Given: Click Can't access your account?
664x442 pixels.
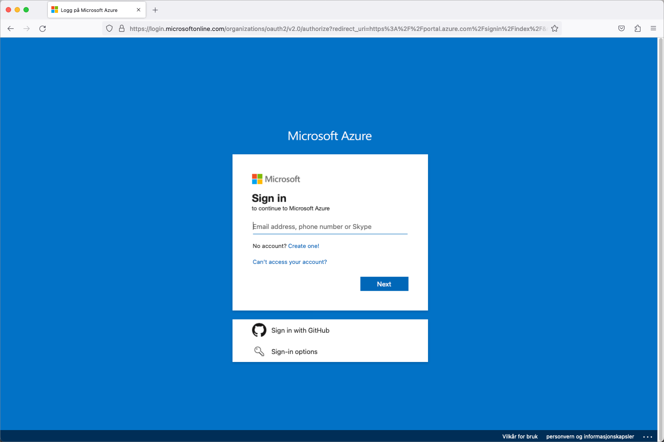Looking at the screenshot, I should tap(290, 262).
